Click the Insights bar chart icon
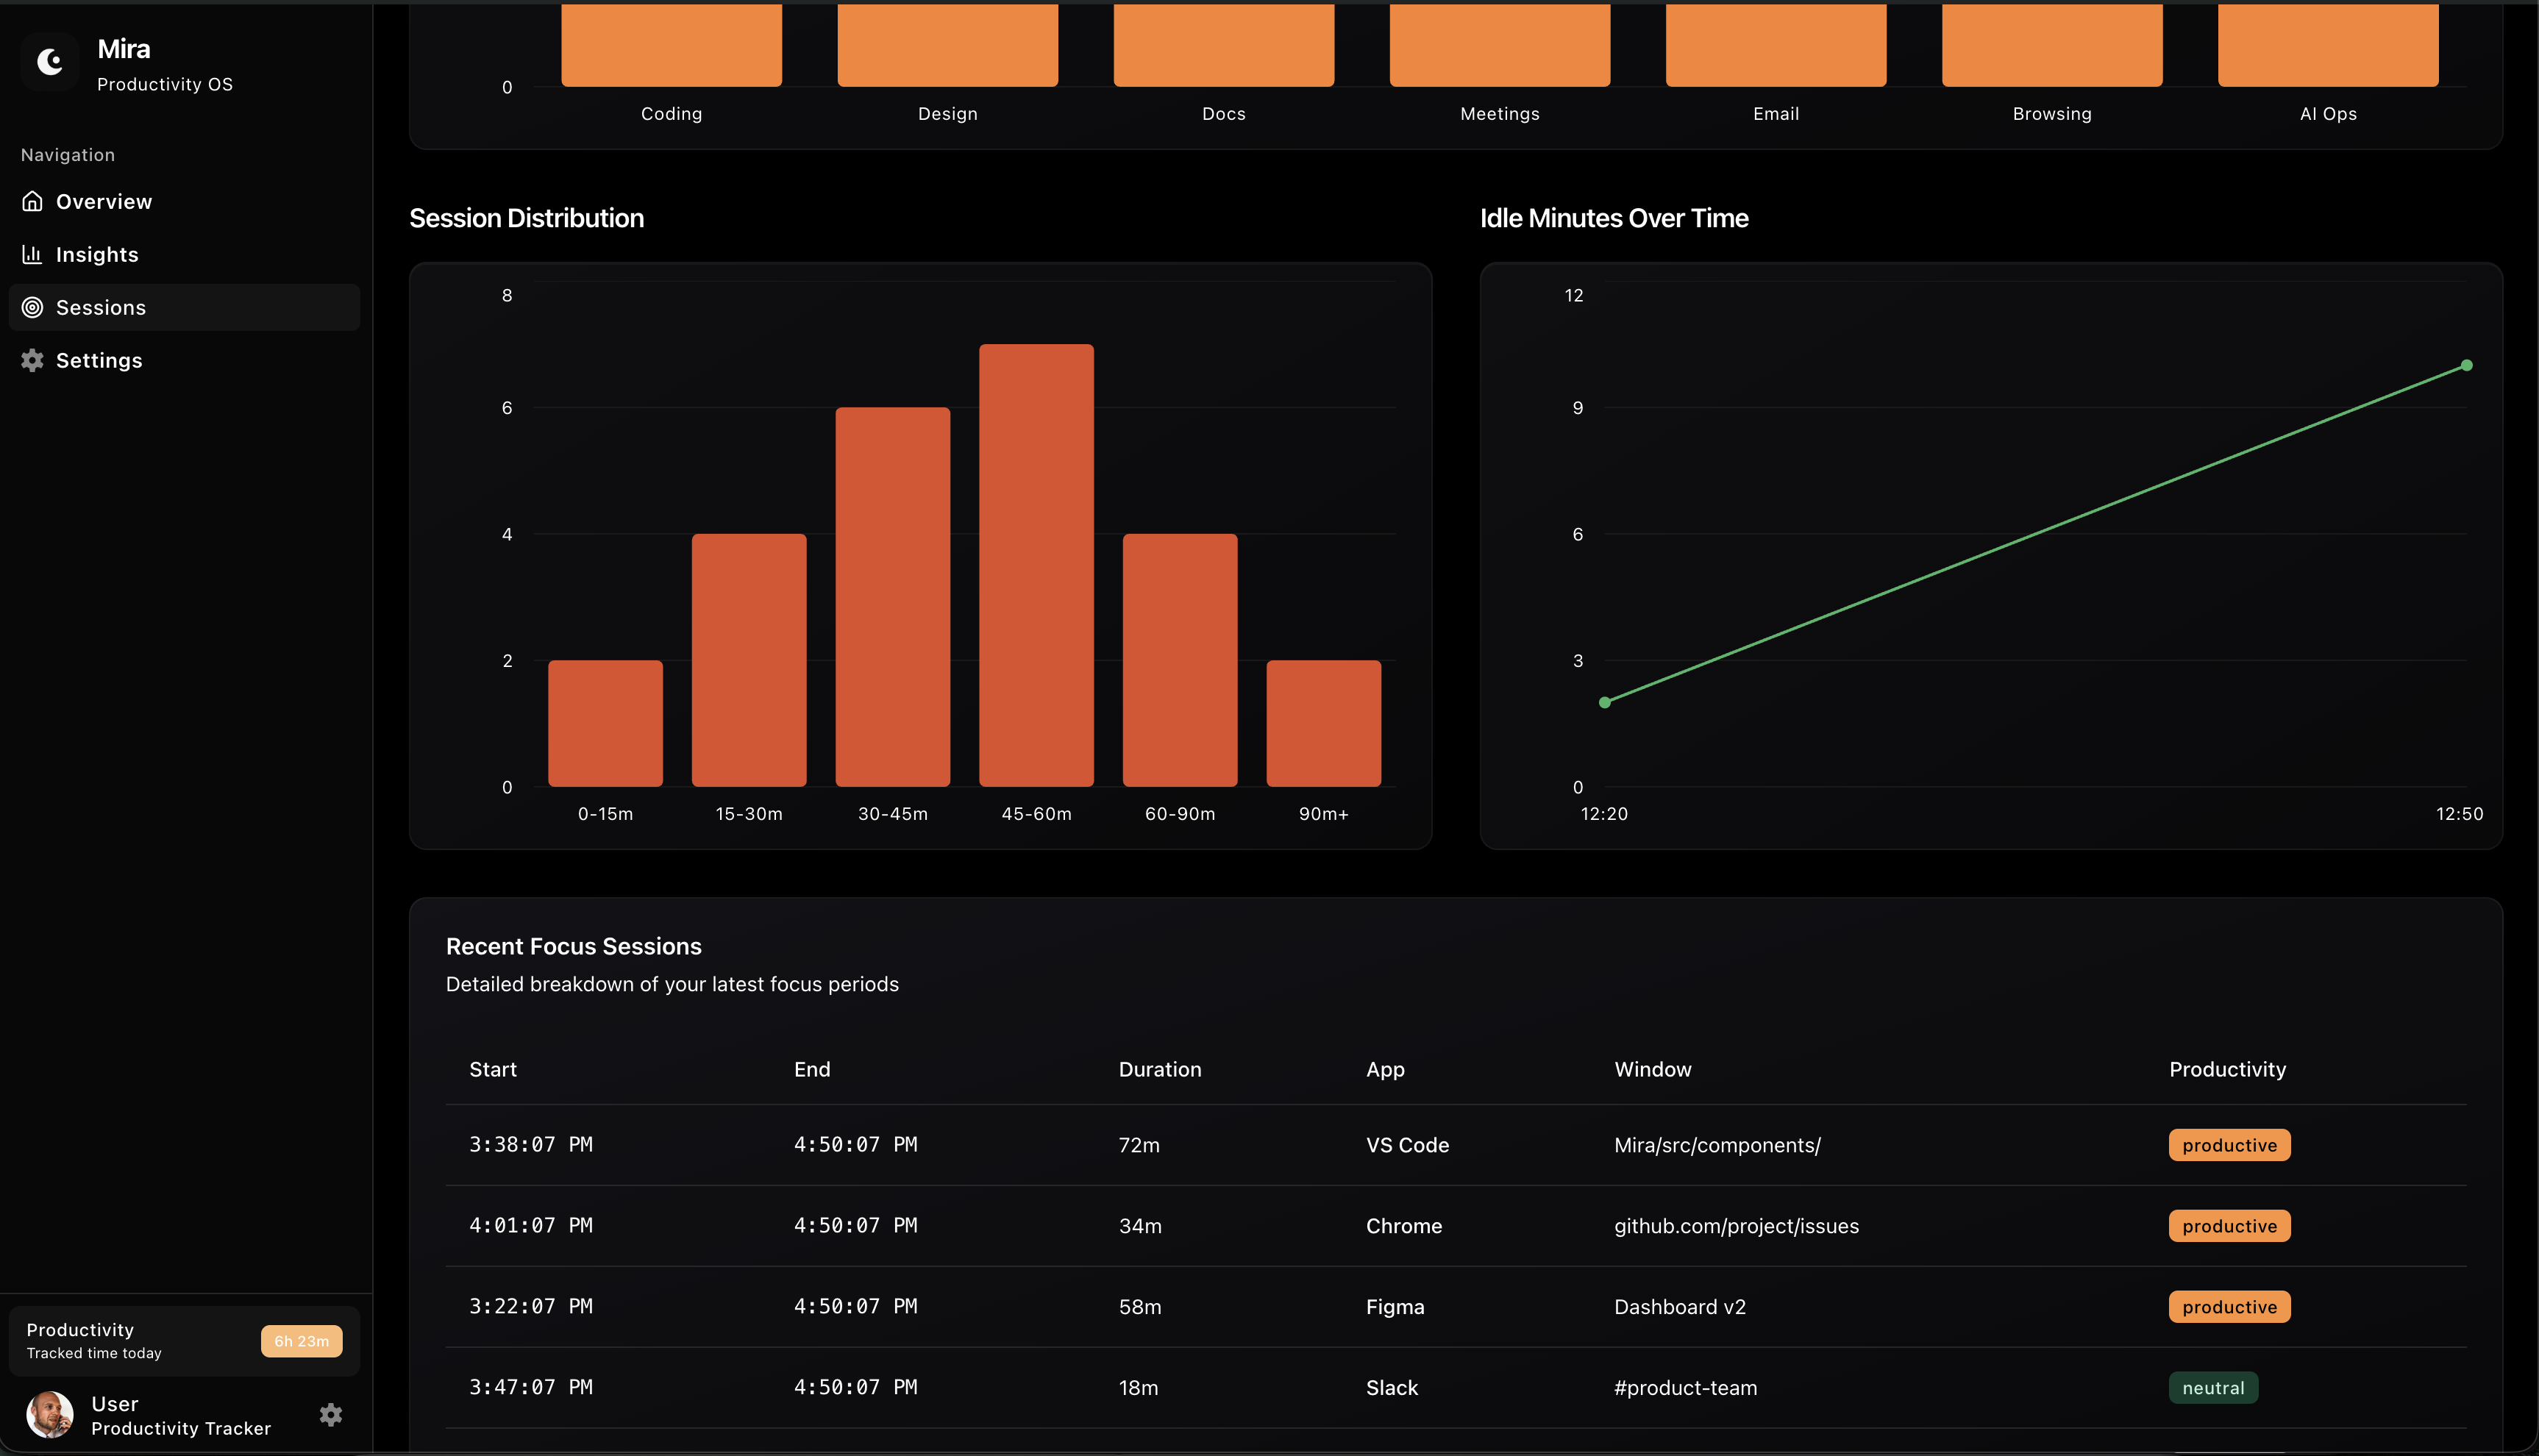Viewport: 2539px width, 1456px height. 32,254
